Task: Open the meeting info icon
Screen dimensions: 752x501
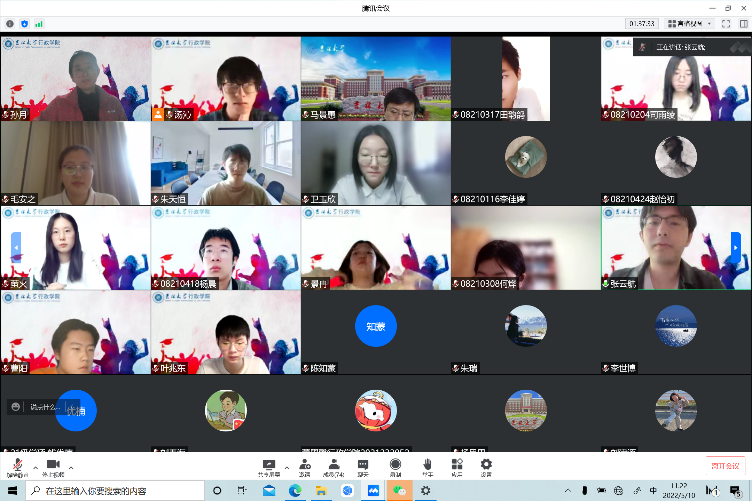Action: [x=10, y=24]
